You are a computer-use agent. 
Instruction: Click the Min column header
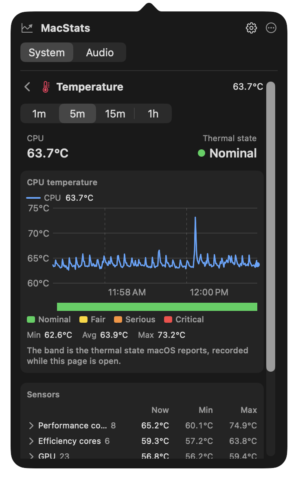(206, 410)
